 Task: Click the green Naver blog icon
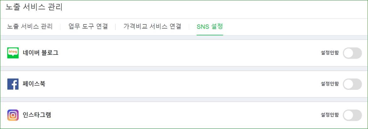13,53
